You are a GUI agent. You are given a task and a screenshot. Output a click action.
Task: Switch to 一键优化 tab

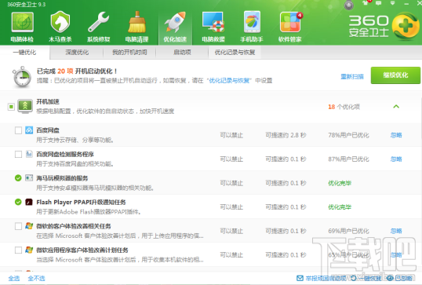24,53
